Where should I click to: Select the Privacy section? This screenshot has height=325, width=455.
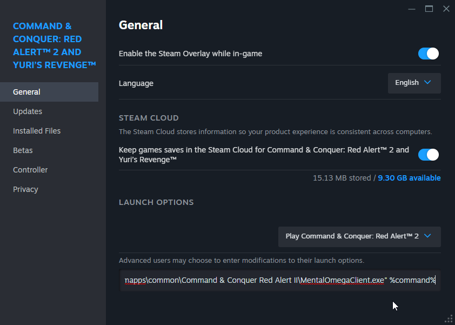(25, 189)
